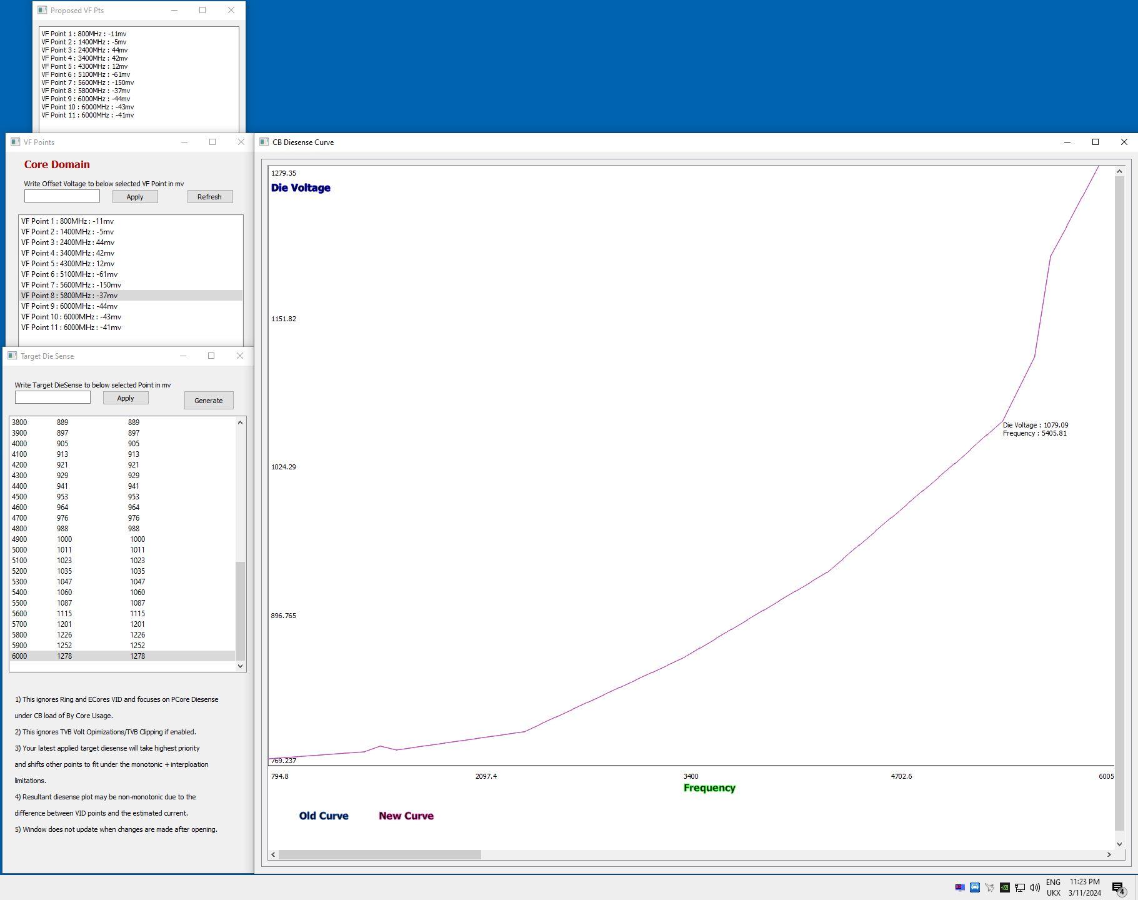Viewport: 1138px width, 900px height.
Task: Select VF Point 5 : 4300MHz in VF Points
Action: coord(131,264)
